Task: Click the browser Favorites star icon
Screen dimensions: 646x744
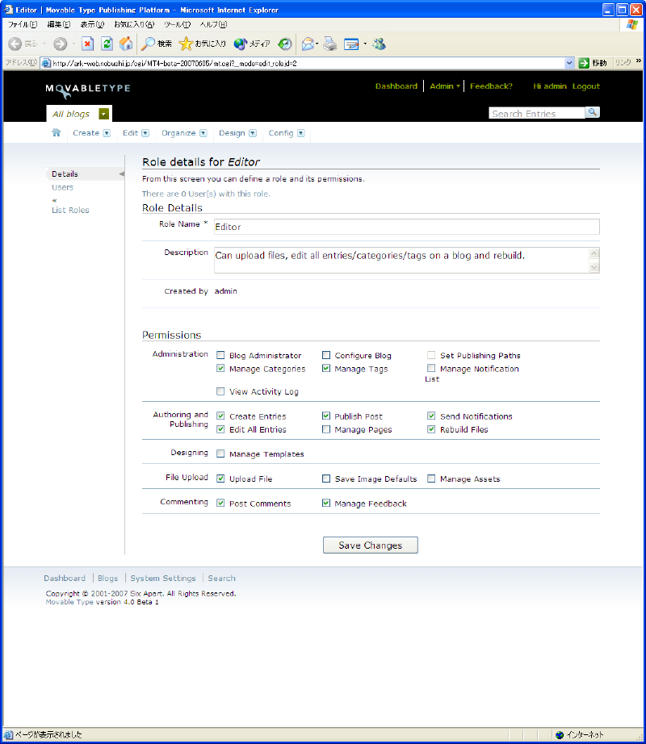Action: coord(186,44)
